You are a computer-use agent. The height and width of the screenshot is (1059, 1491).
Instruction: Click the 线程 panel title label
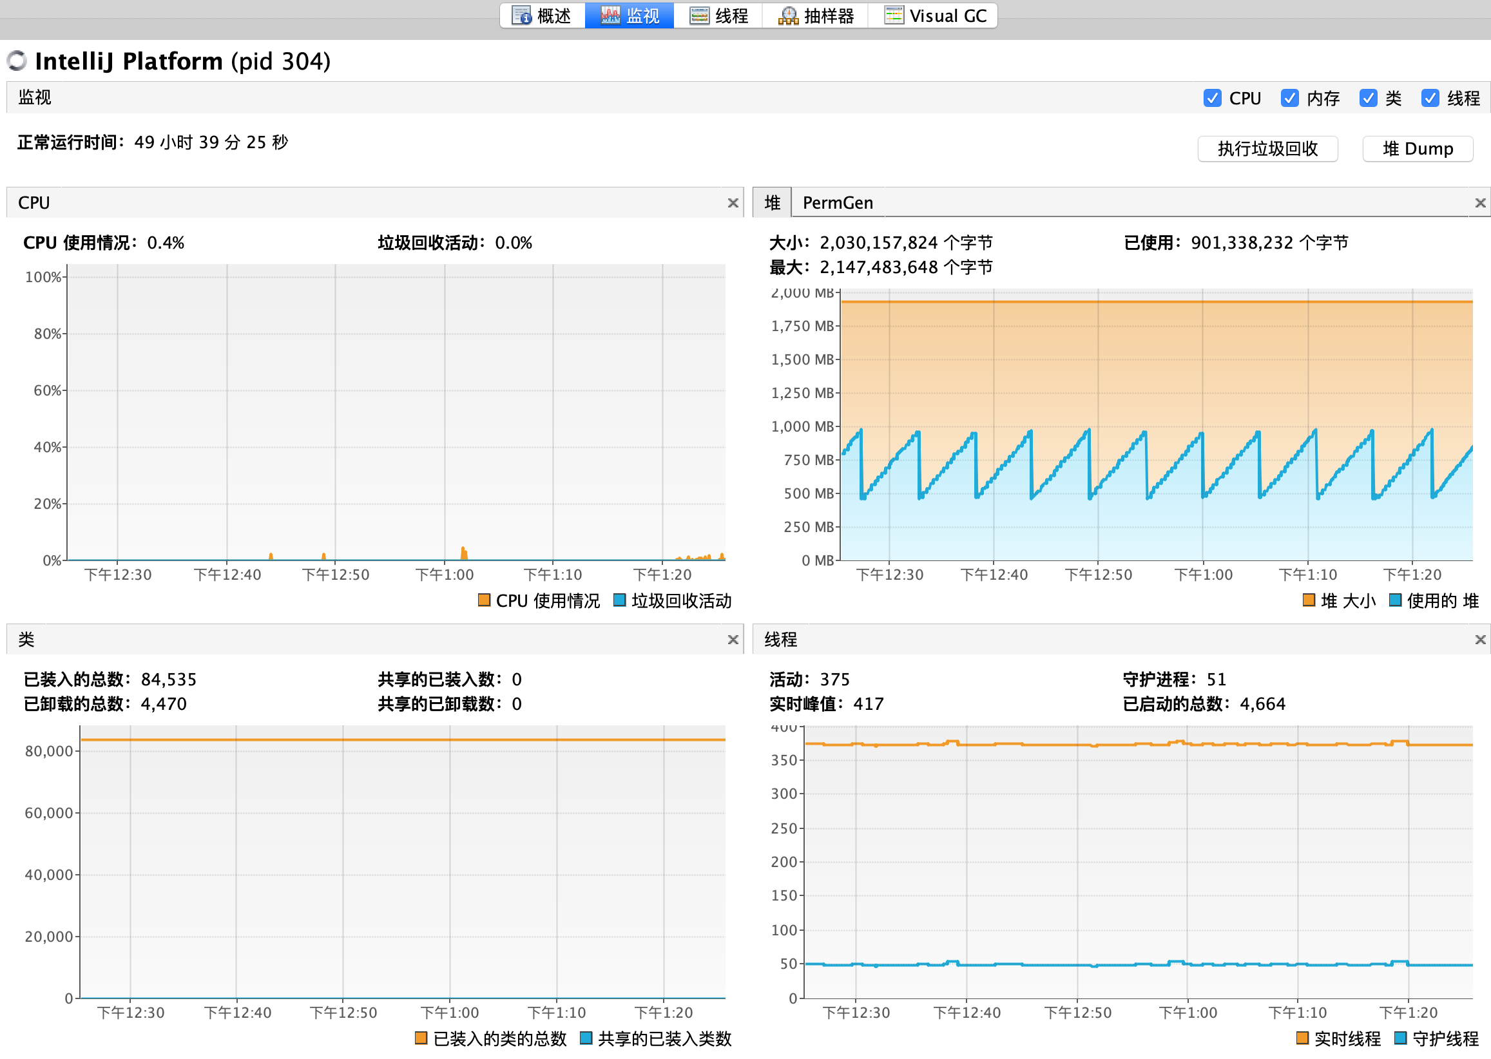coord(781,640)
